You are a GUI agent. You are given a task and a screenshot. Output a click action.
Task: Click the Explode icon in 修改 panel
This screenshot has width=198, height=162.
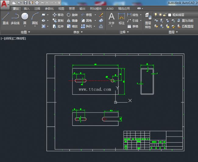[101, 20]
